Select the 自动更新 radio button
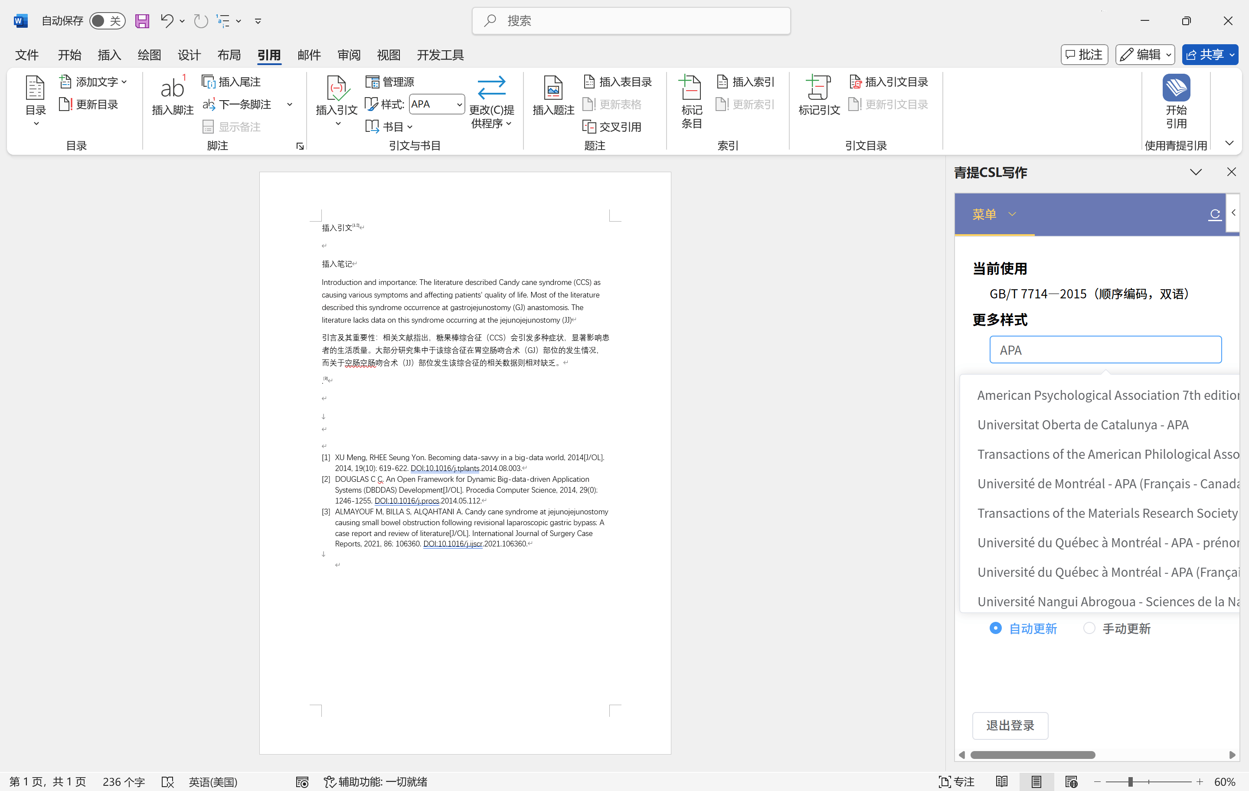 pyautogui.click(x=995, y=628)
